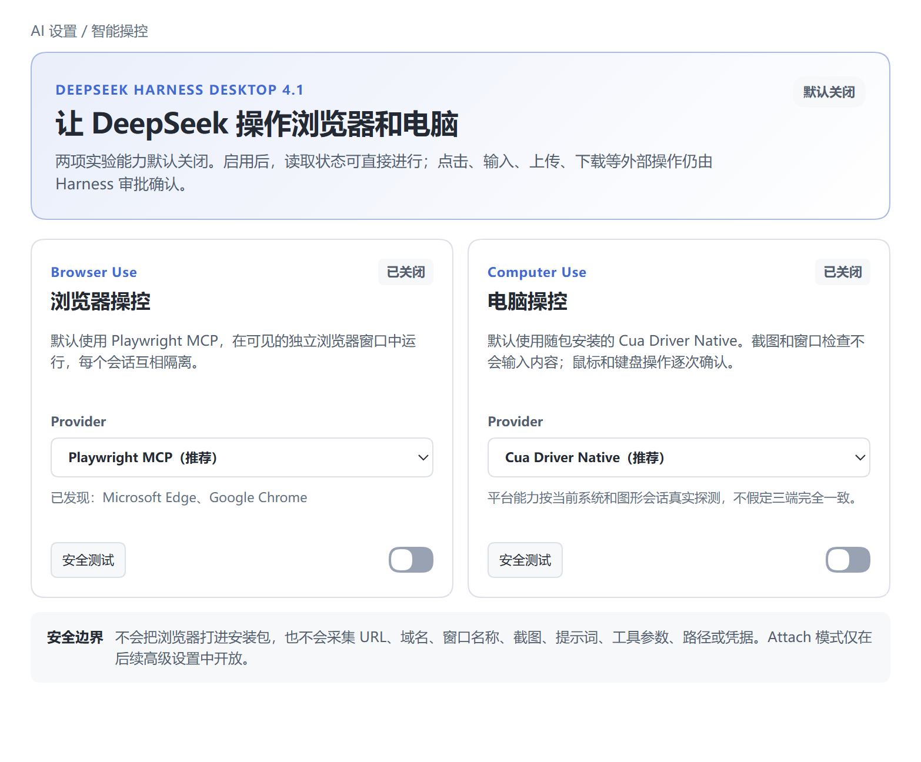
Task: Click 安全测试 button in Browser Use card
Action: pyautogui.click(x=88, y=560)
